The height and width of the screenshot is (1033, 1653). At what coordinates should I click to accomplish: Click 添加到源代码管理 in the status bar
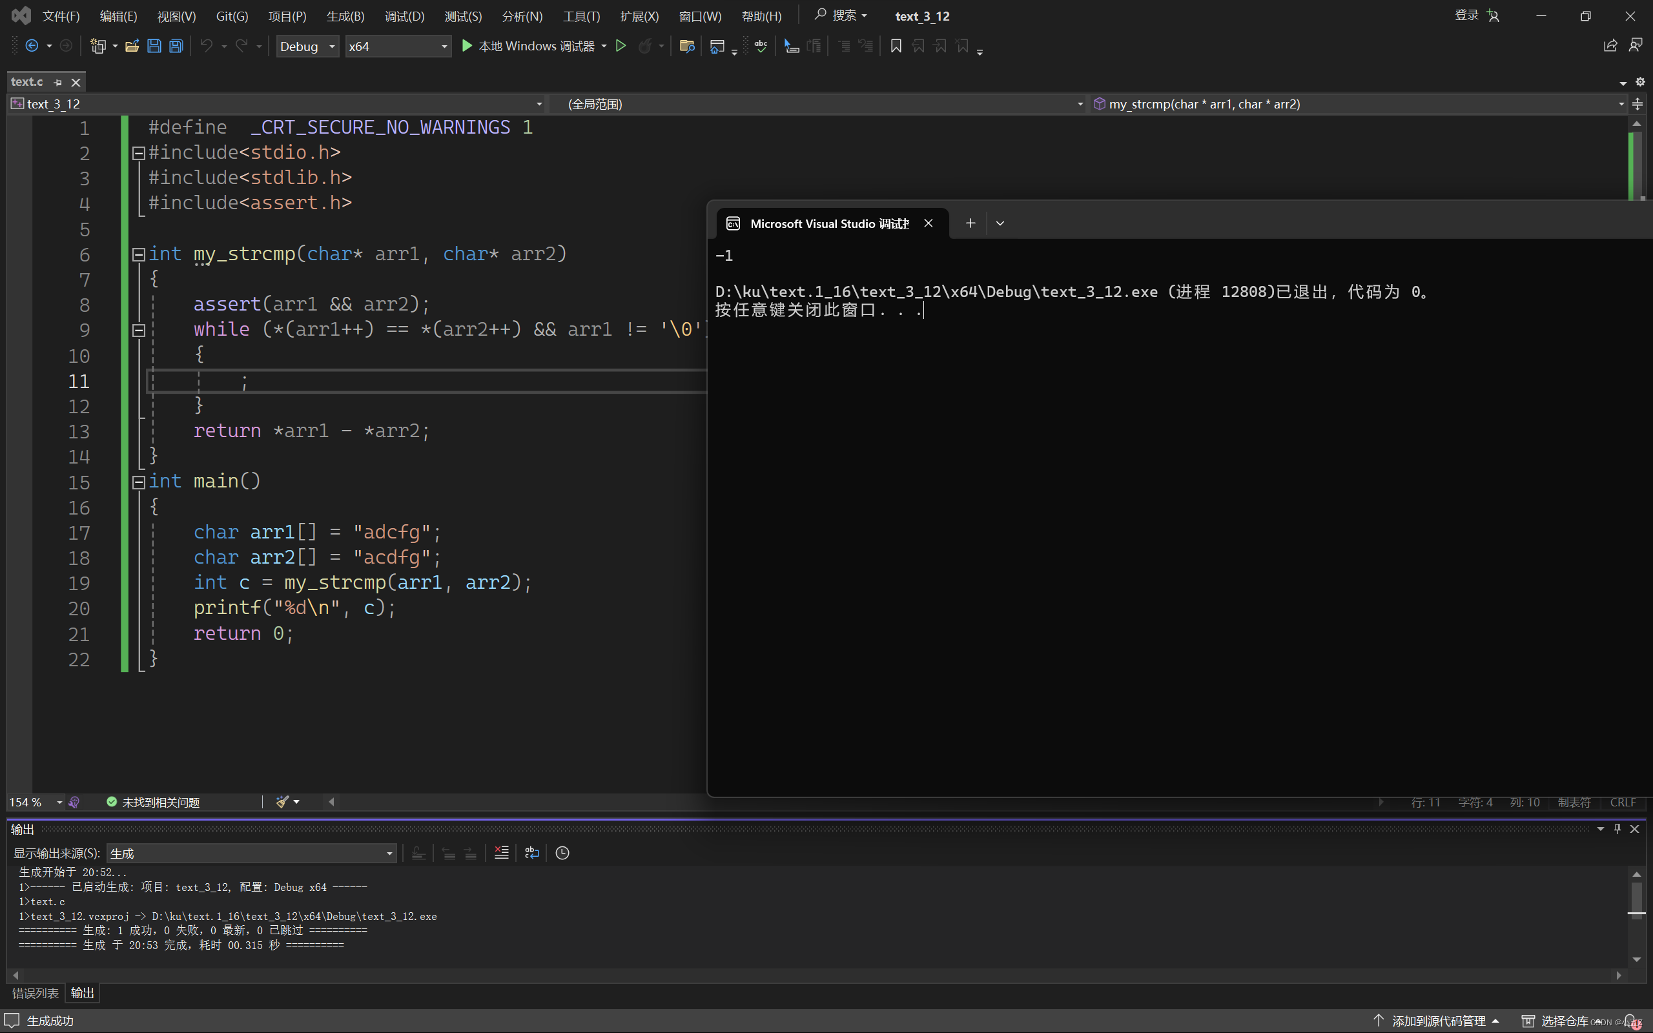(x=1438, y=1021)
